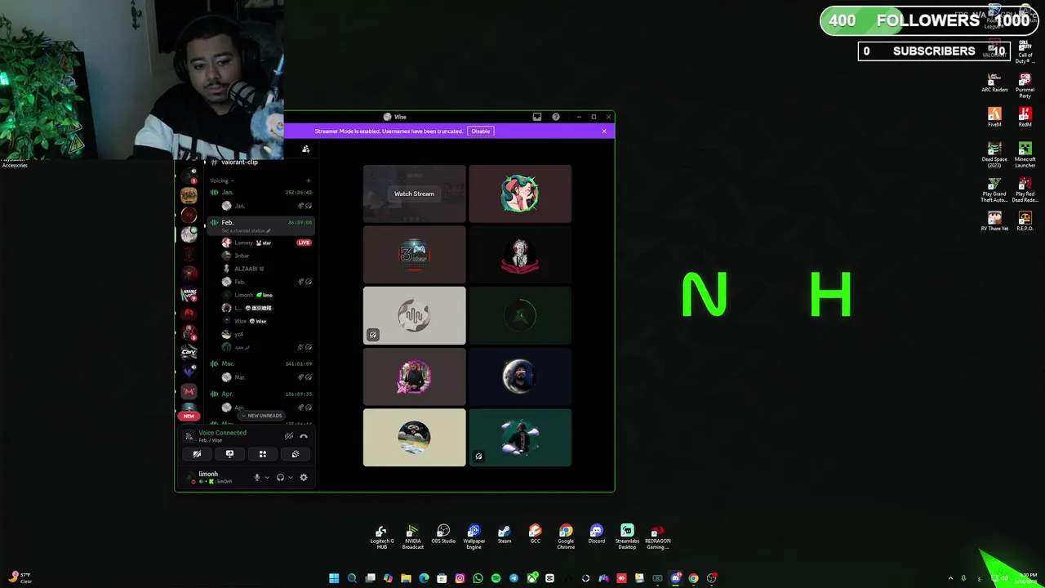Open the Discord inbox icon in title bar
The image size is (1045, 588).
coord(537,117)
